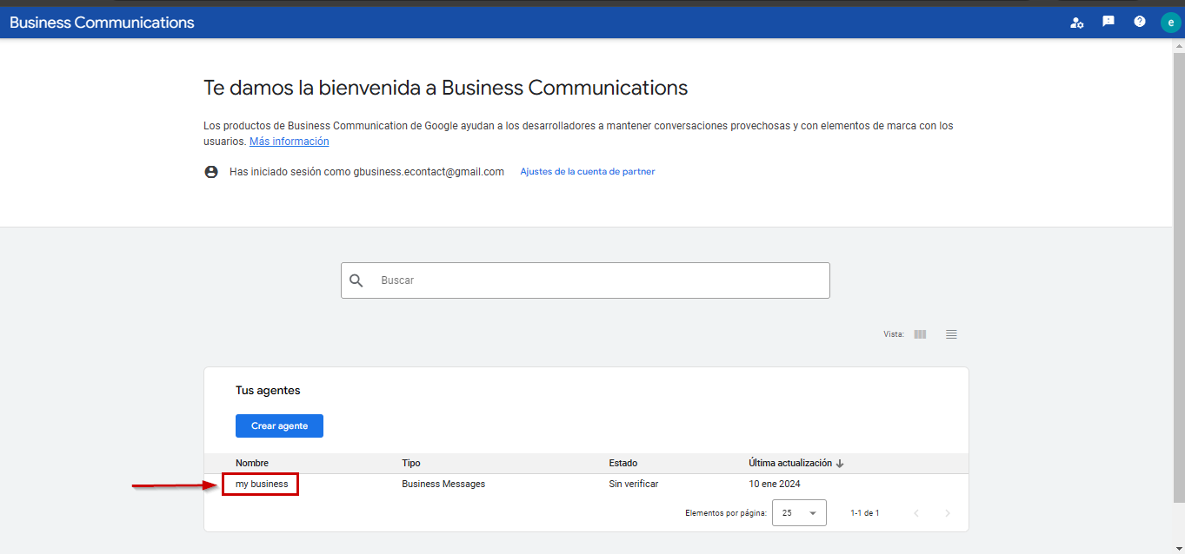
Task: Click the Crear agente button
Action: 279,426
